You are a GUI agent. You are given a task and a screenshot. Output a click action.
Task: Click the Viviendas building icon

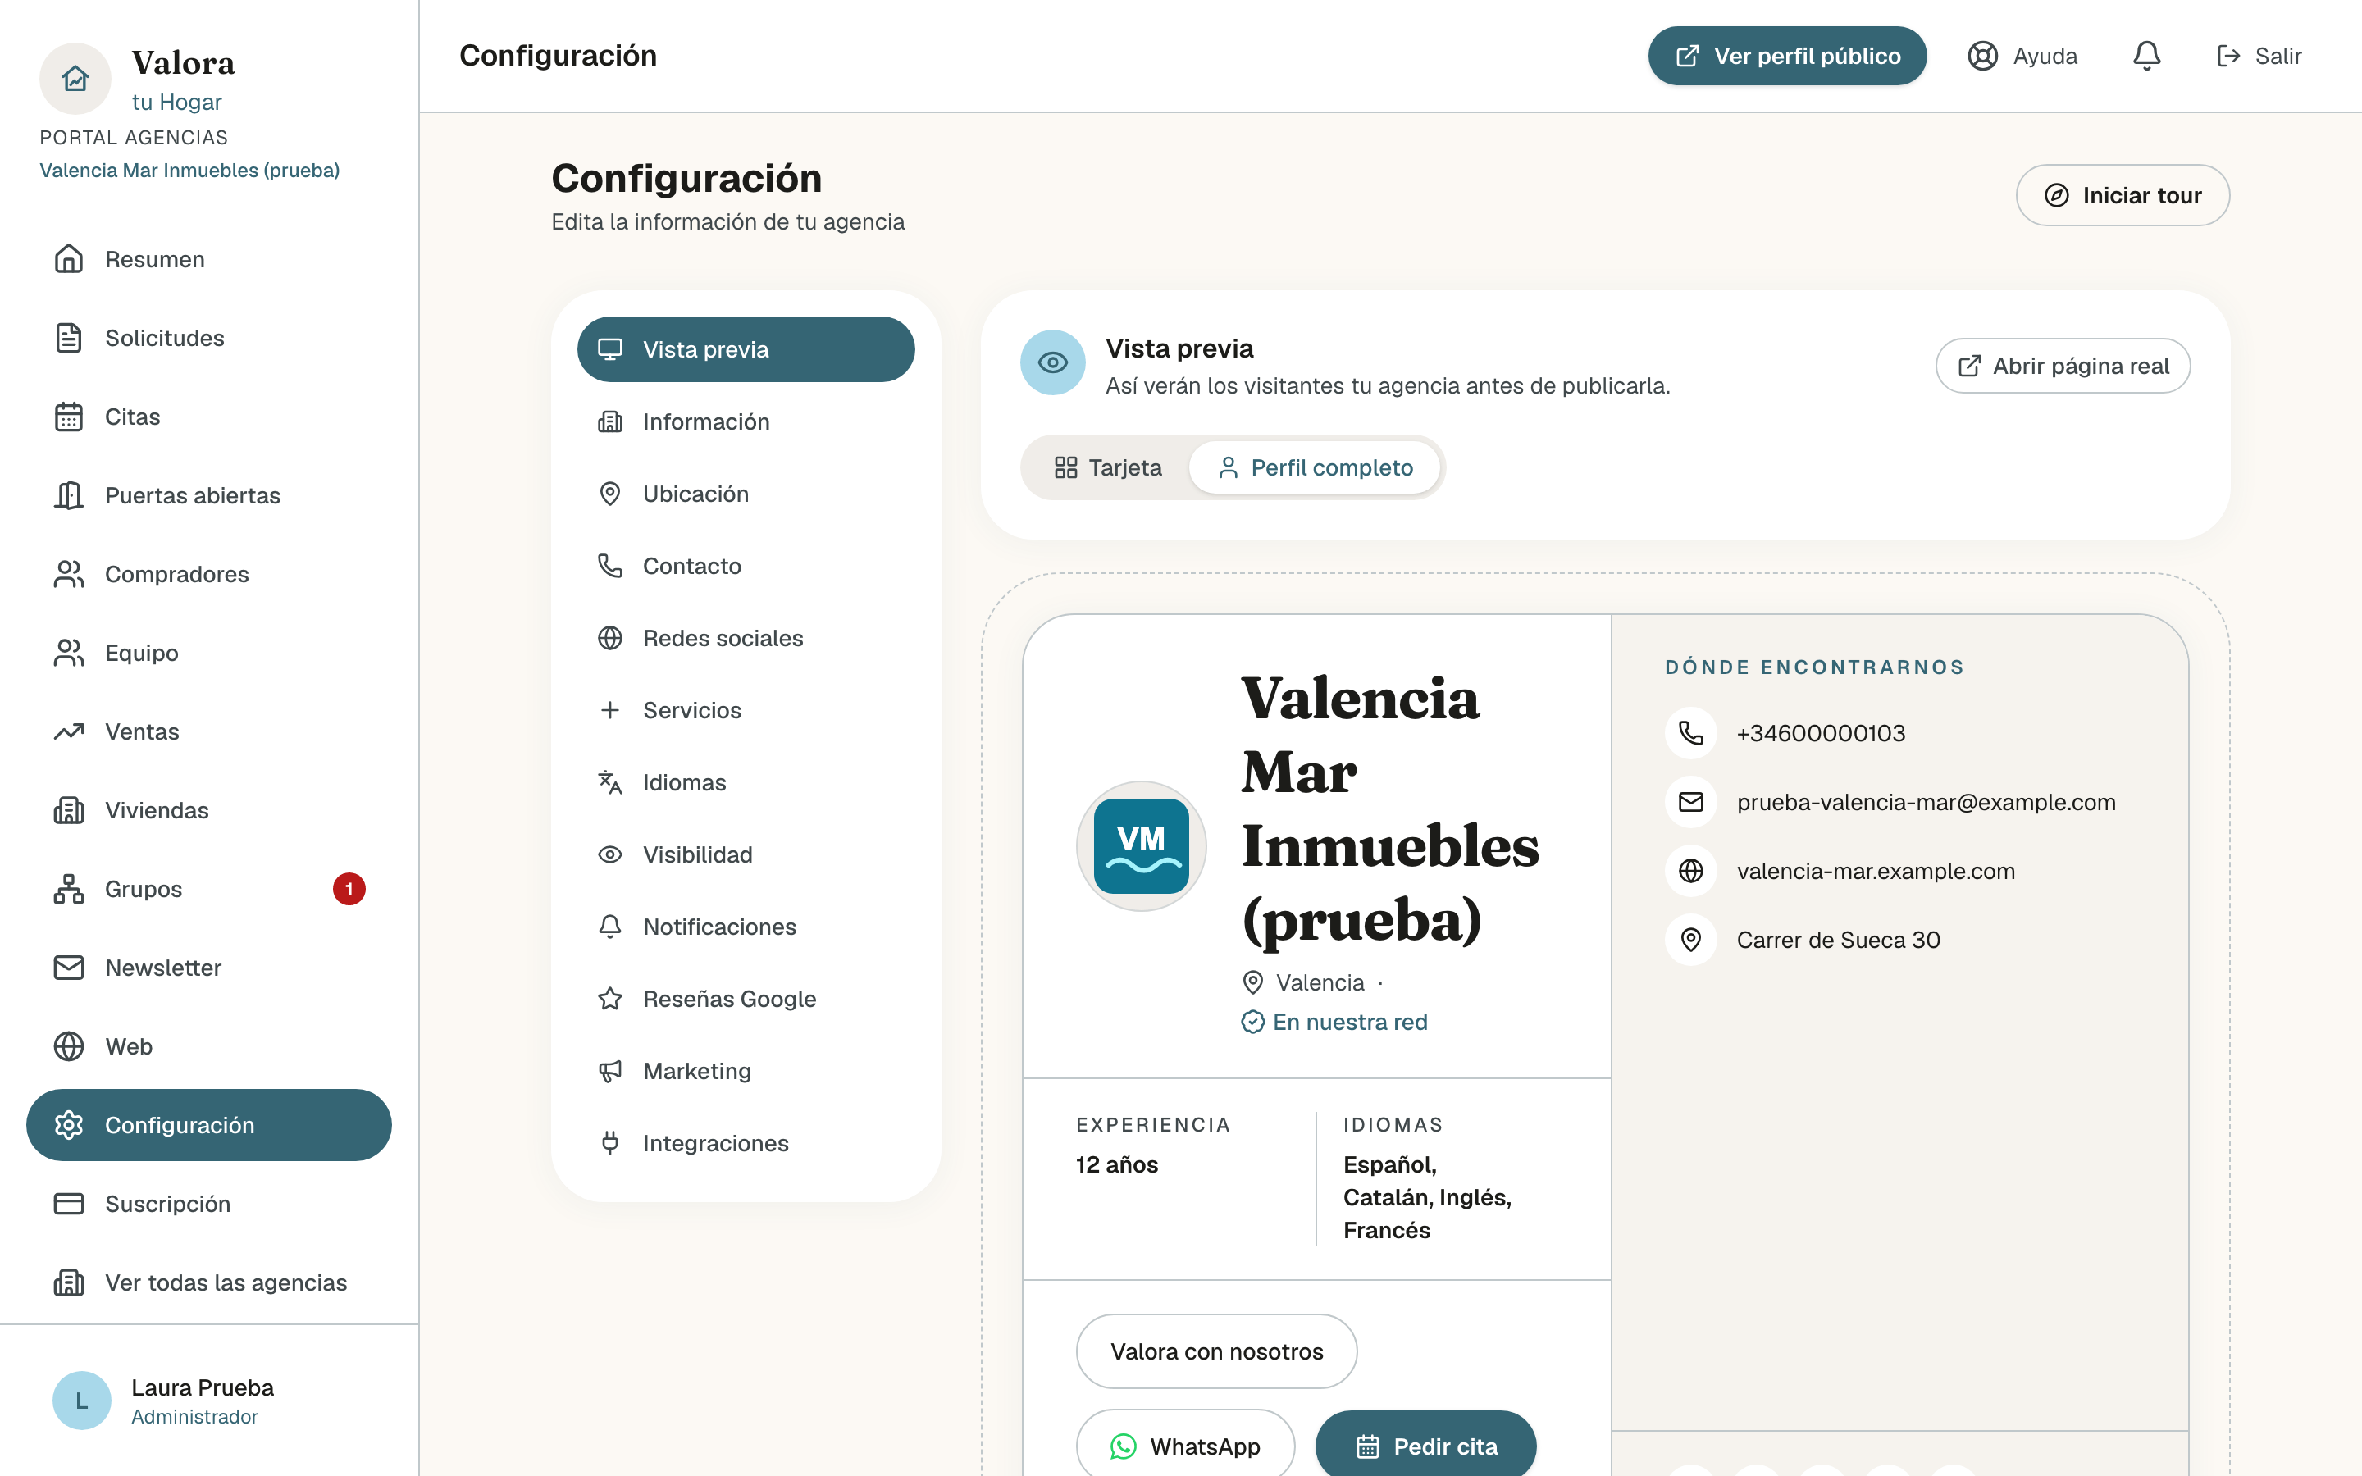coord(68,810)
